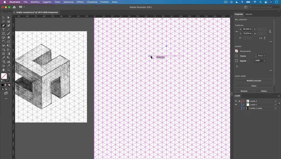Viewport: 281px width, 159px height.
Task: Select the Hand tool
Action: click(3, 70)
